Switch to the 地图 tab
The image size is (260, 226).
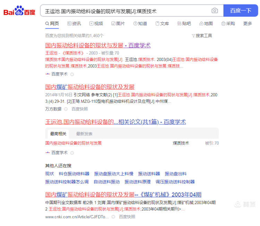coord(206,24)
